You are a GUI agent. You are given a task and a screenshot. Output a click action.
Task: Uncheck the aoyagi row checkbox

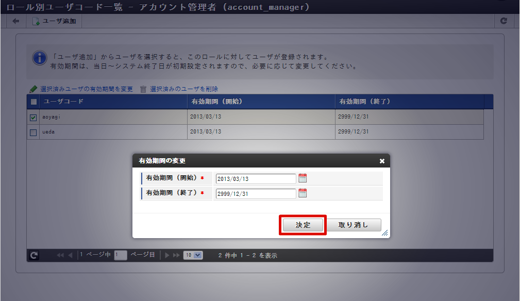click(x=33, y=118)
